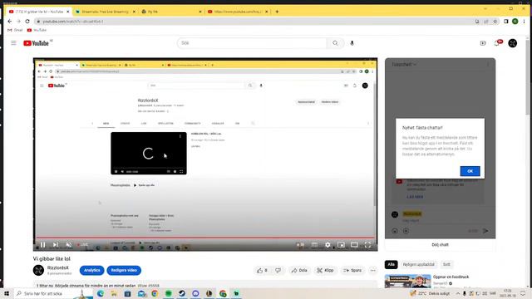Viewport: 532px width, 299px height.
Task: Select the Alla filter chip
Action: pyautogui.click(x=392, y=264)
